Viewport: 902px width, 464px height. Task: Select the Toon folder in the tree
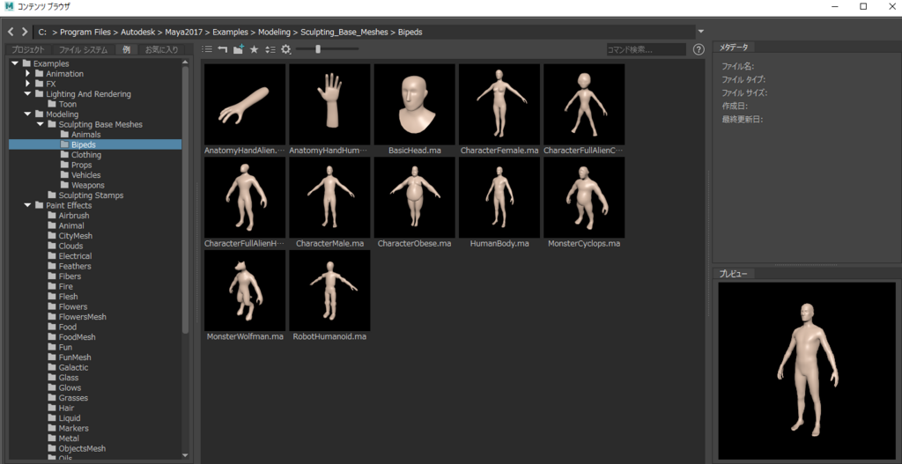click(63, 104)
